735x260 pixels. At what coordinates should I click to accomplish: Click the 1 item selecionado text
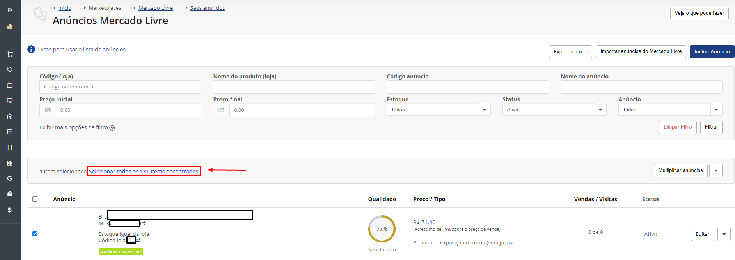click(63, 172)
